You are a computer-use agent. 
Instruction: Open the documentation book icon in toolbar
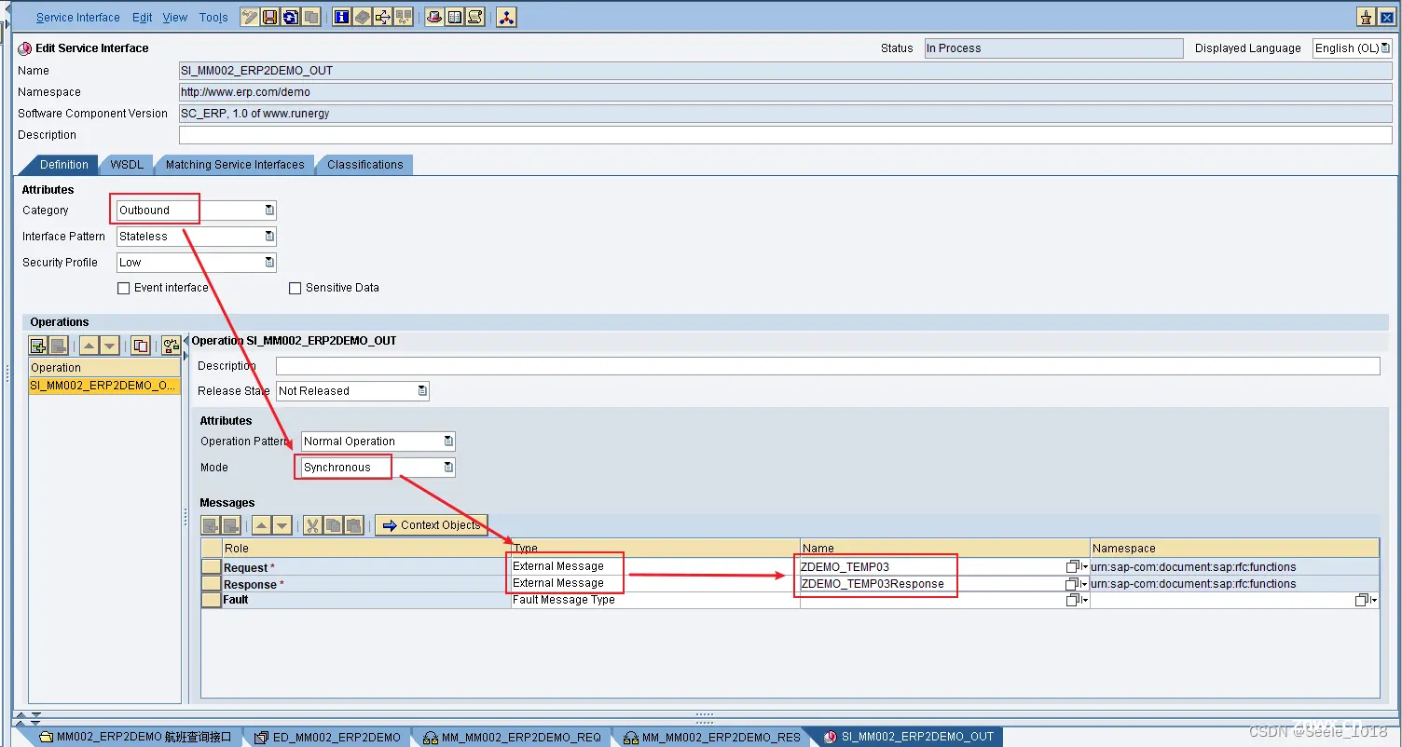(x=362, y=17)
